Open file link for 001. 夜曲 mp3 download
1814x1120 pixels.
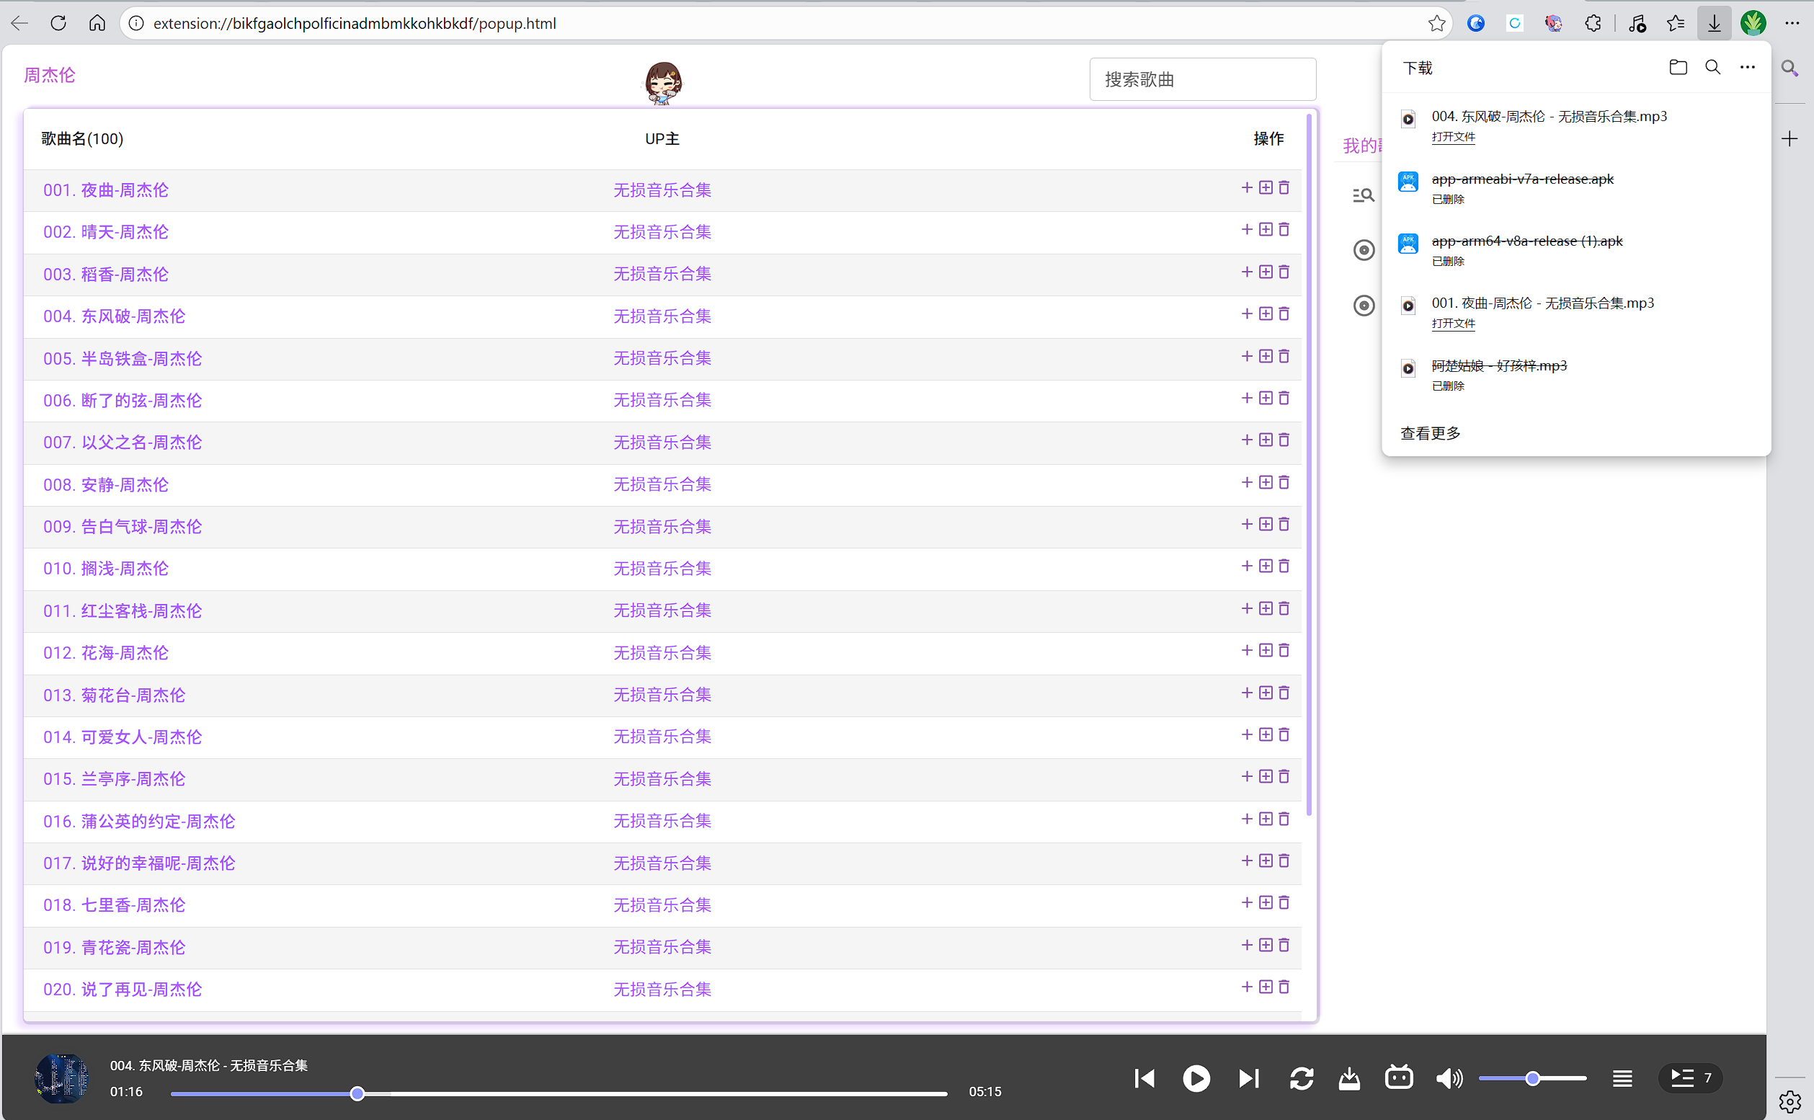point(1452,324)
